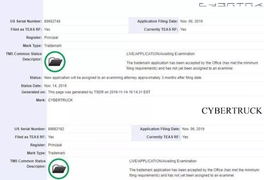Click the 'Mark:' label
Image resolution: width=264 pixels, height=180 pixels.
coord(41,100)
